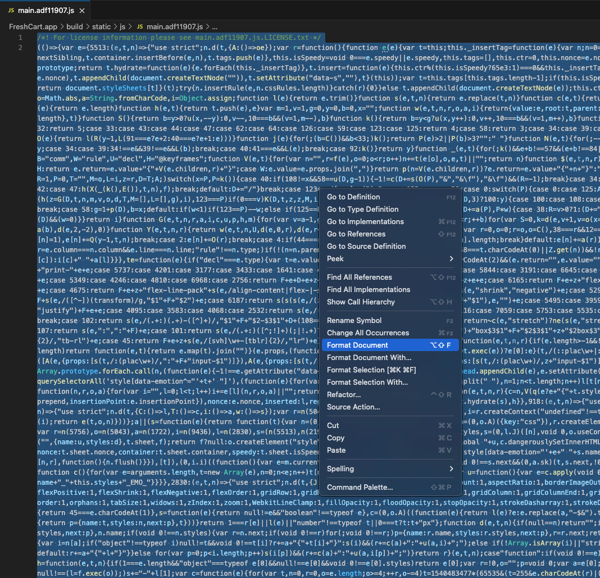Choose Go to Implementations
The width and height of the screenshot is (600, 578).
point(390,221)
